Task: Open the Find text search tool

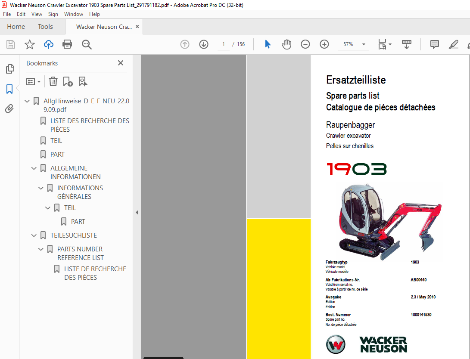Action: [x=87, y=44]
